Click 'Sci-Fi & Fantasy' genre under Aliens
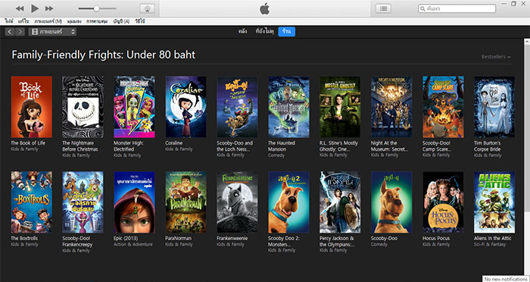 click(x=490, y=244)
